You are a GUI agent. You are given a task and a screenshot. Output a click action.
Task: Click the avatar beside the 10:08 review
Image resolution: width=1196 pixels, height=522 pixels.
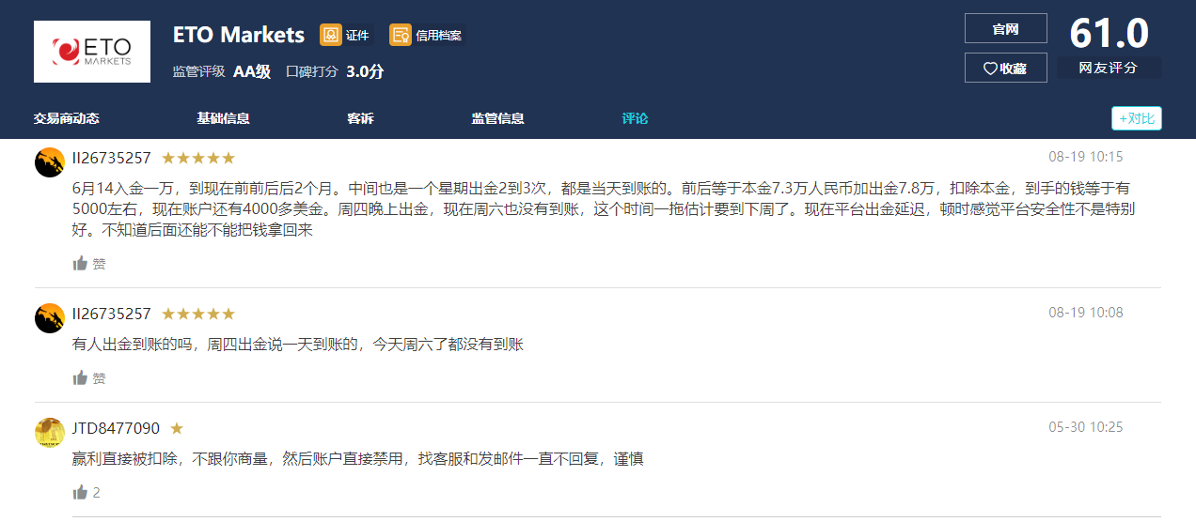pyautogui.click(x=50, y=317)
